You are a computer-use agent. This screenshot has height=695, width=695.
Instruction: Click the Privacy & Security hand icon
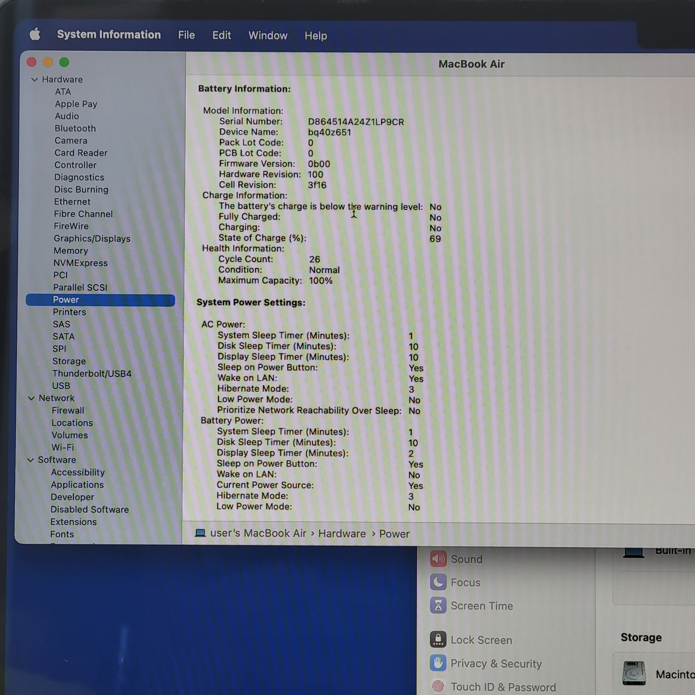coord(438,663)
